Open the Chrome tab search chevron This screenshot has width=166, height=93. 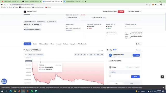(152, 1)
